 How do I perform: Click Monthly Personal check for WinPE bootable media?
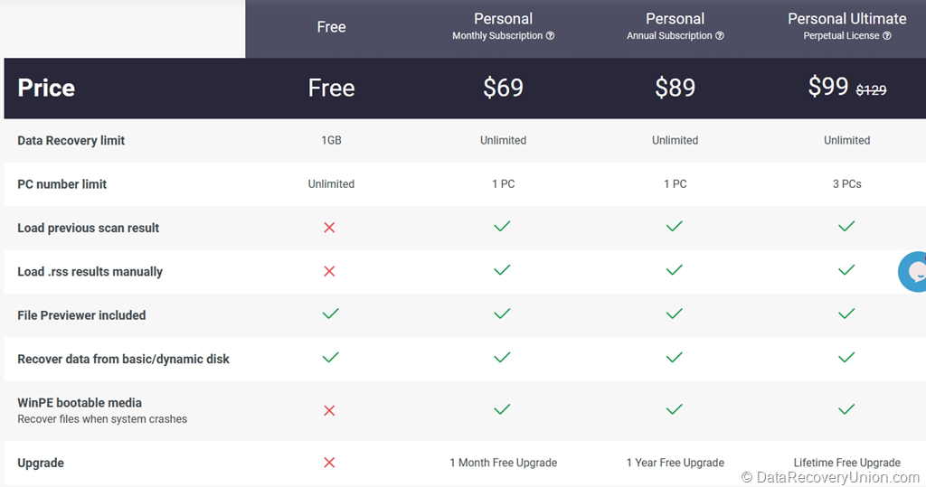click(x=502, y=409)
